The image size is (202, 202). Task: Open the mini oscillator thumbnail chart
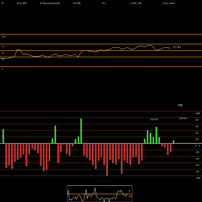100,194
